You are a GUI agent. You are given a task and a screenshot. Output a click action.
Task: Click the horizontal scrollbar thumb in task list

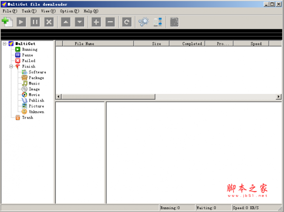pos(108,97)
